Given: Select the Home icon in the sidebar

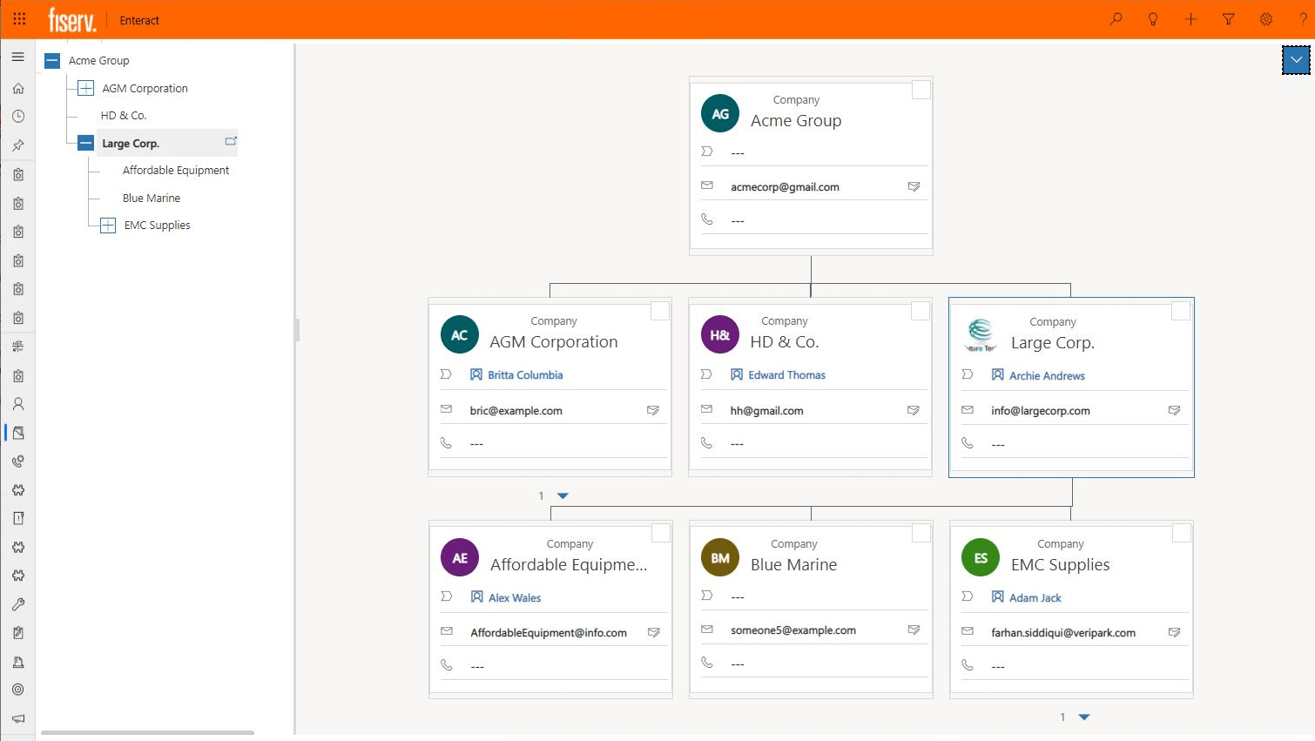Looking at the screenshot, I should pyautogui.click(x=17, y=88).
